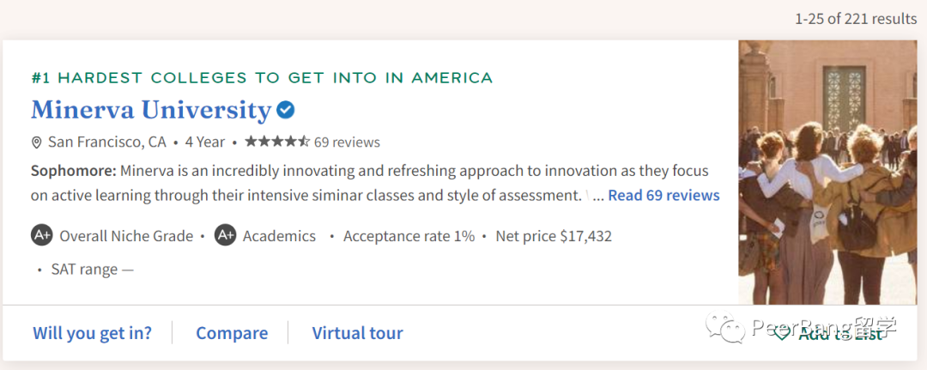Click the 69 reviews count text
The width and height of the screenshot is (927, 370).
(x=347, y=142)
